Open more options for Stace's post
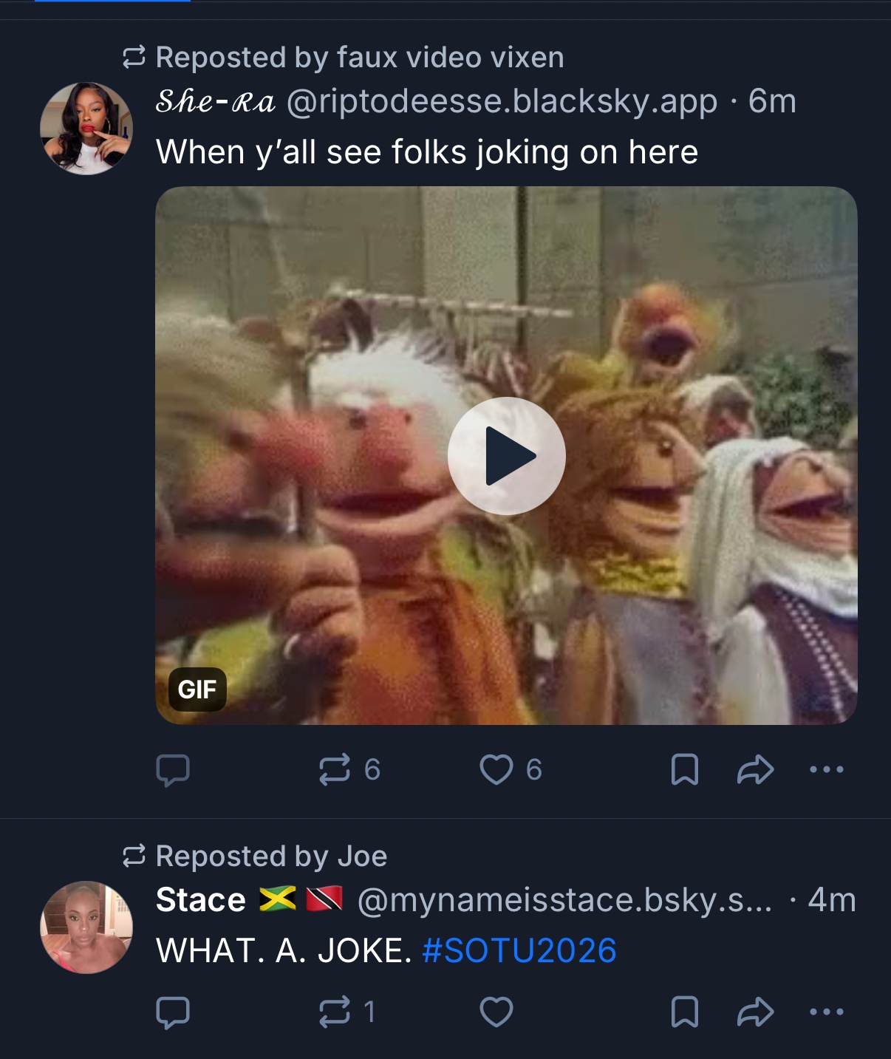The height and width of the screenshot is (1059, 891). pos(826,1012)
